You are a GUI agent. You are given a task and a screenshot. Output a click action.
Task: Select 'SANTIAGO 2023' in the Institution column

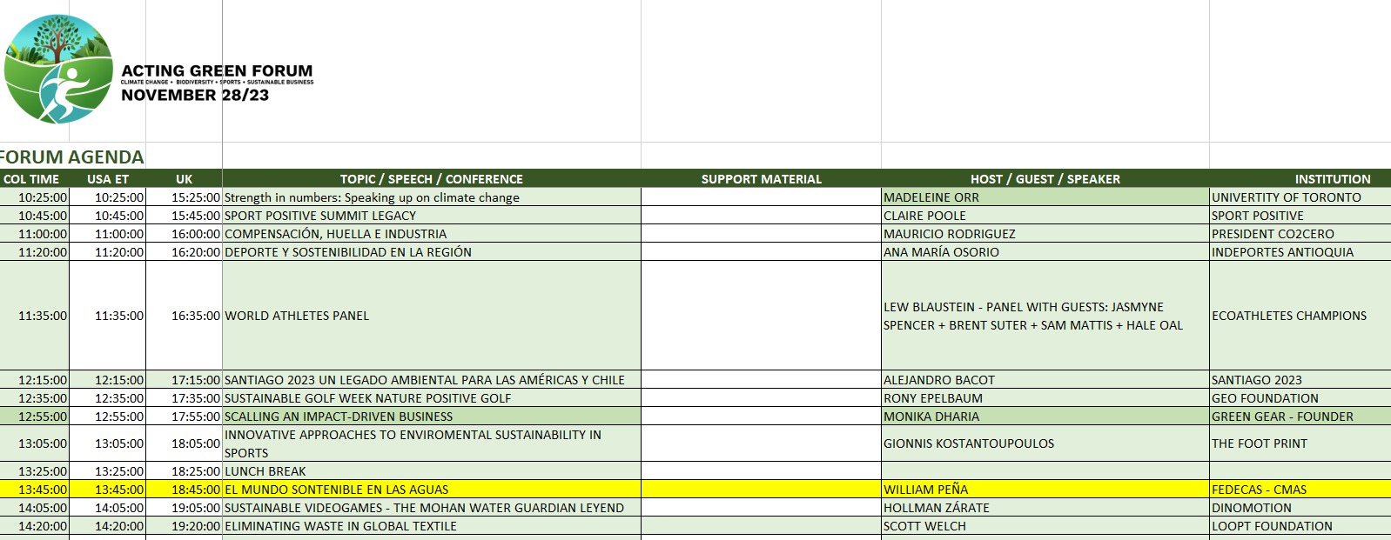1300,380
